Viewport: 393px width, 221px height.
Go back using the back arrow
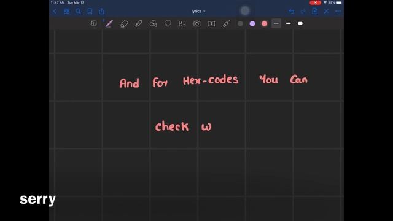[55, 11]
